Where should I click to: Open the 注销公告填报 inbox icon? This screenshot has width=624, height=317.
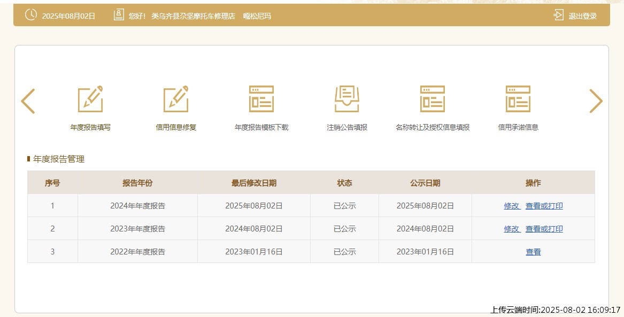(347, 99)
